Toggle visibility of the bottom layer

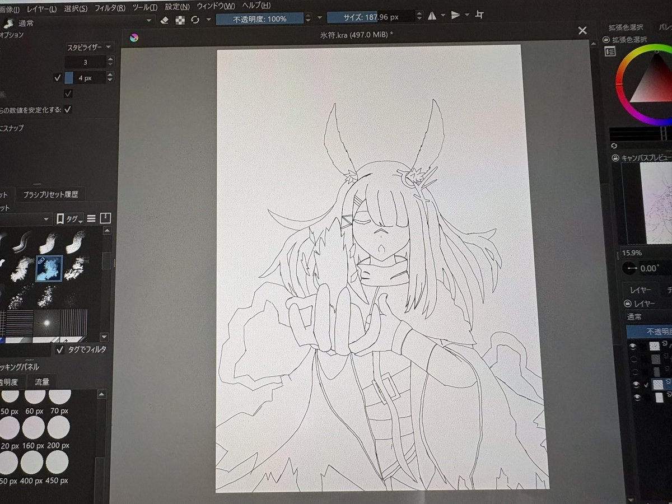pyautogui.click(x=637, y=397)
